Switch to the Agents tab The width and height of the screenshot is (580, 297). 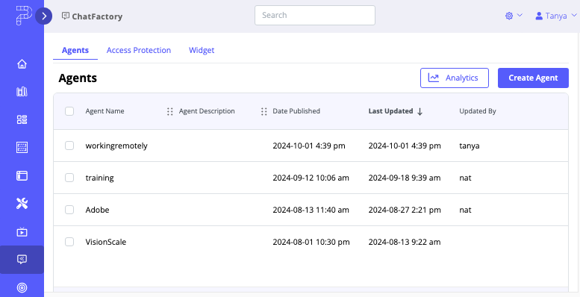[75, 50]
